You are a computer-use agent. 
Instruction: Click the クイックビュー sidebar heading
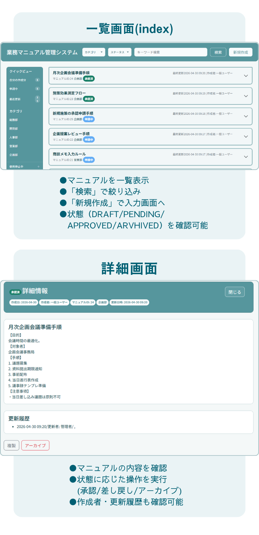point(20,71)
